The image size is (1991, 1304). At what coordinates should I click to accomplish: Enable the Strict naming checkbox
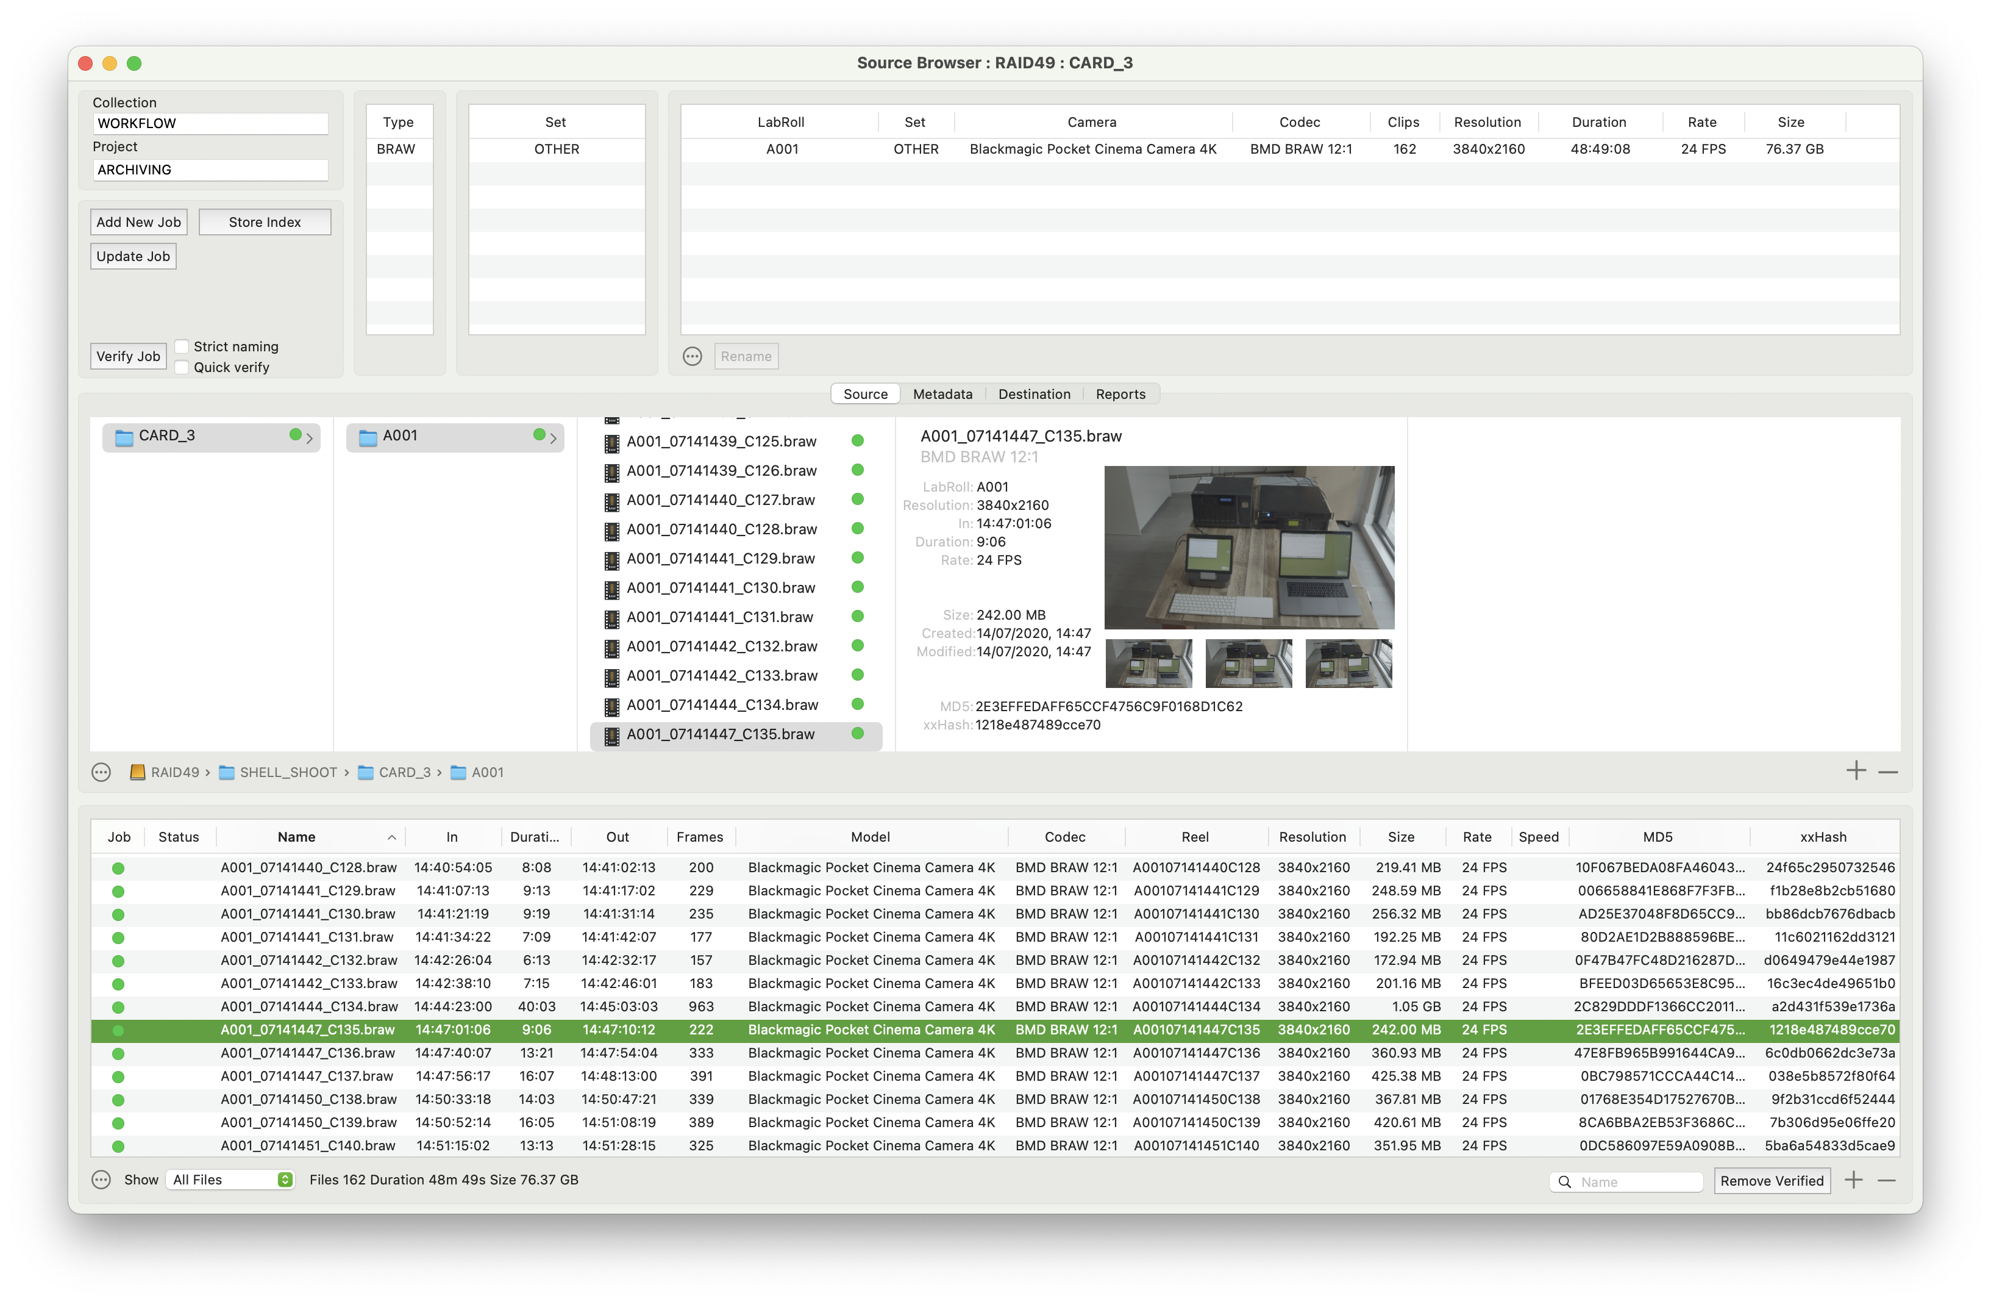point(182,346)
